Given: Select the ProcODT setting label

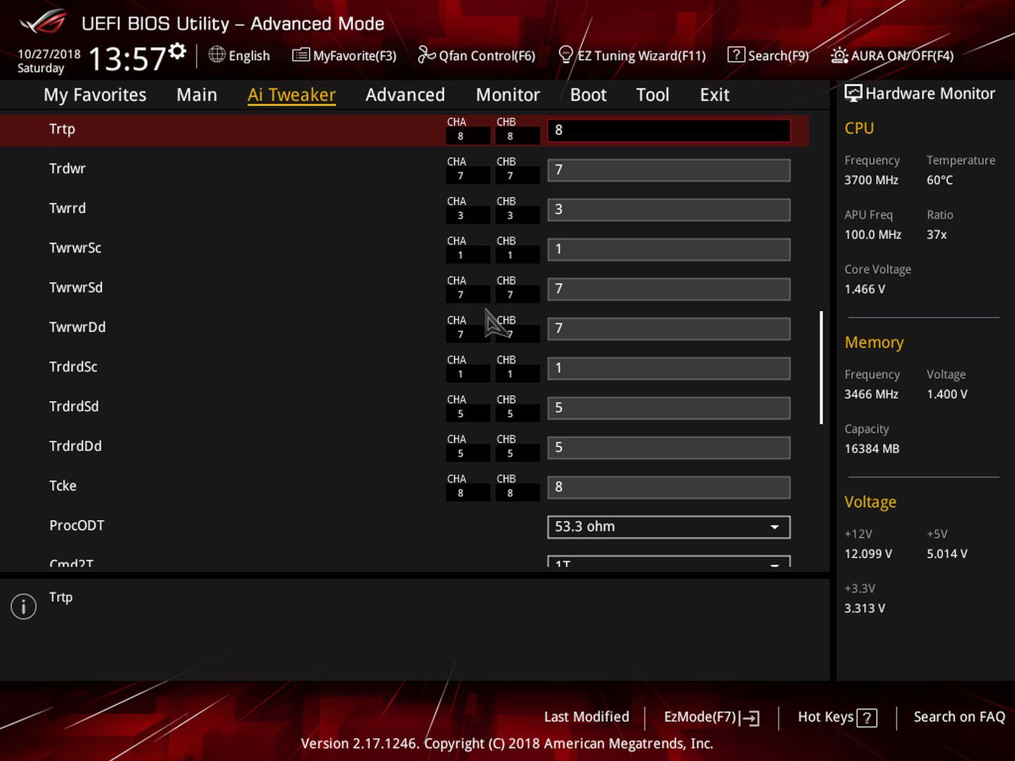Looking at the screenshot, I should pyautogui.click(x=77, y=525).
